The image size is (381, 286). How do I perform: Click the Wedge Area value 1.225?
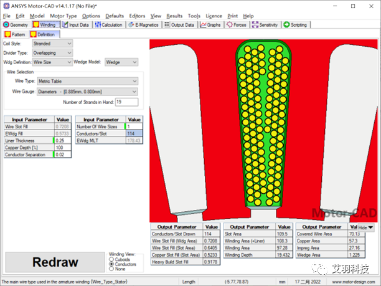click(356, 255)
